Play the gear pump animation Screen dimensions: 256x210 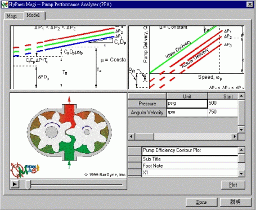(15, 184)
